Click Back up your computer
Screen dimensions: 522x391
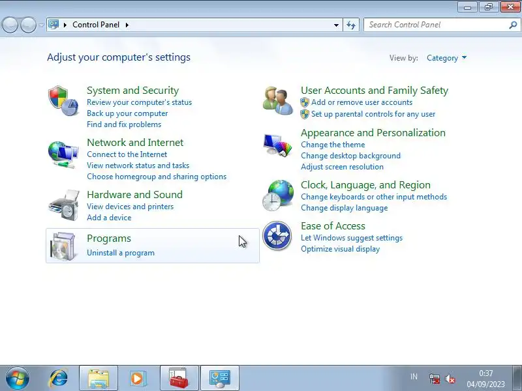click(127, 113)
